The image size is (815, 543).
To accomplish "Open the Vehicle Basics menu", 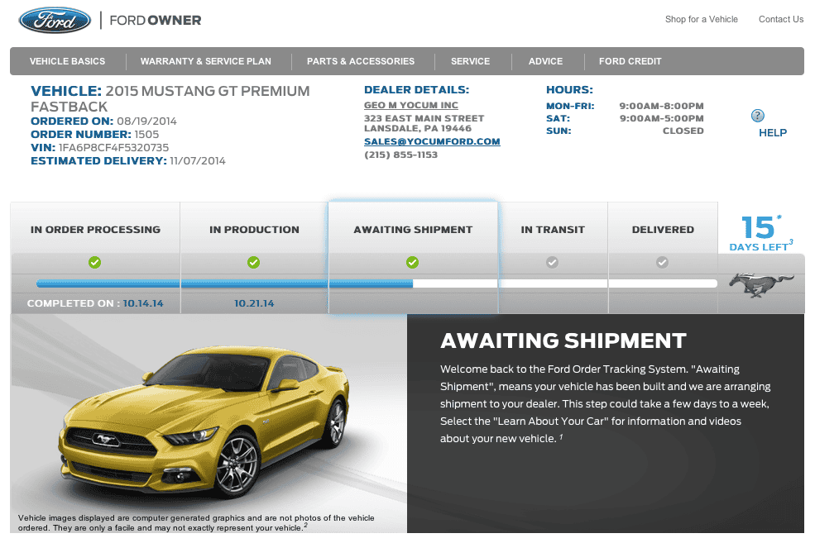I will (68, 61).
